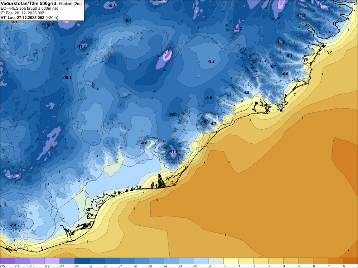Click the '-13' tick label in the legend

[x=32, y=266]
